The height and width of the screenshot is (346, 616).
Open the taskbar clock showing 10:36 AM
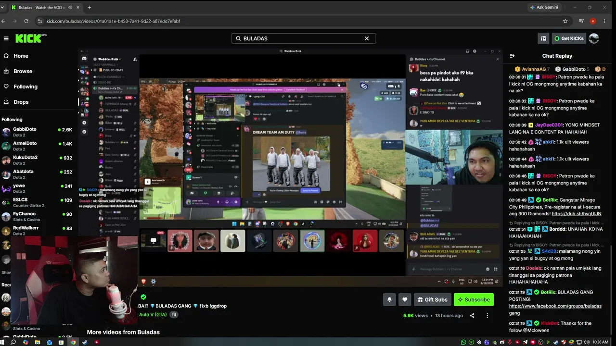[x=601, y=342]
